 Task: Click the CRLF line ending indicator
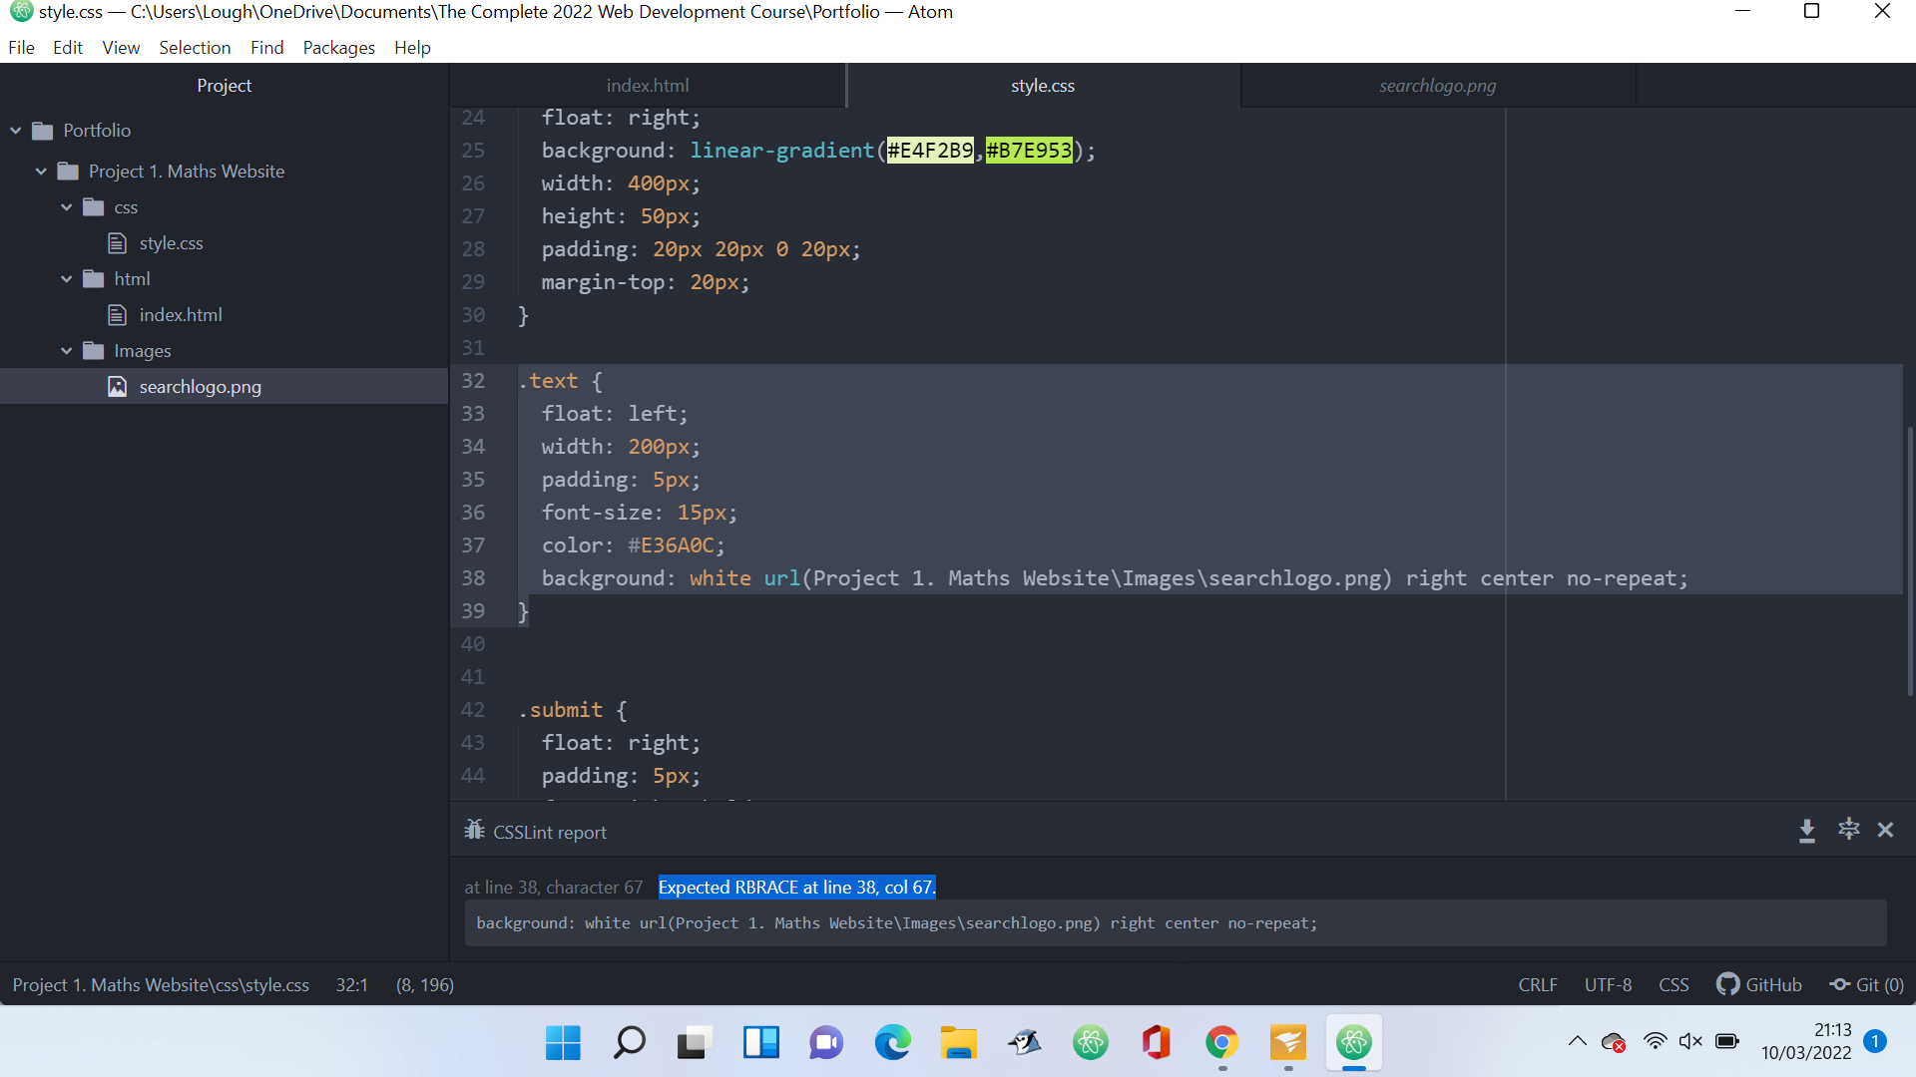pyautogui.click(x=1537, y=985)
